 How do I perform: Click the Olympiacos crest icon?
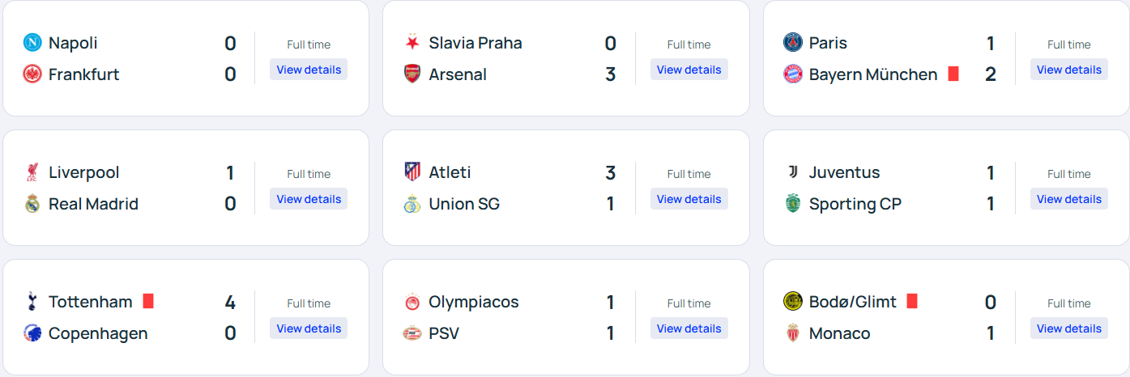[412, 302]
